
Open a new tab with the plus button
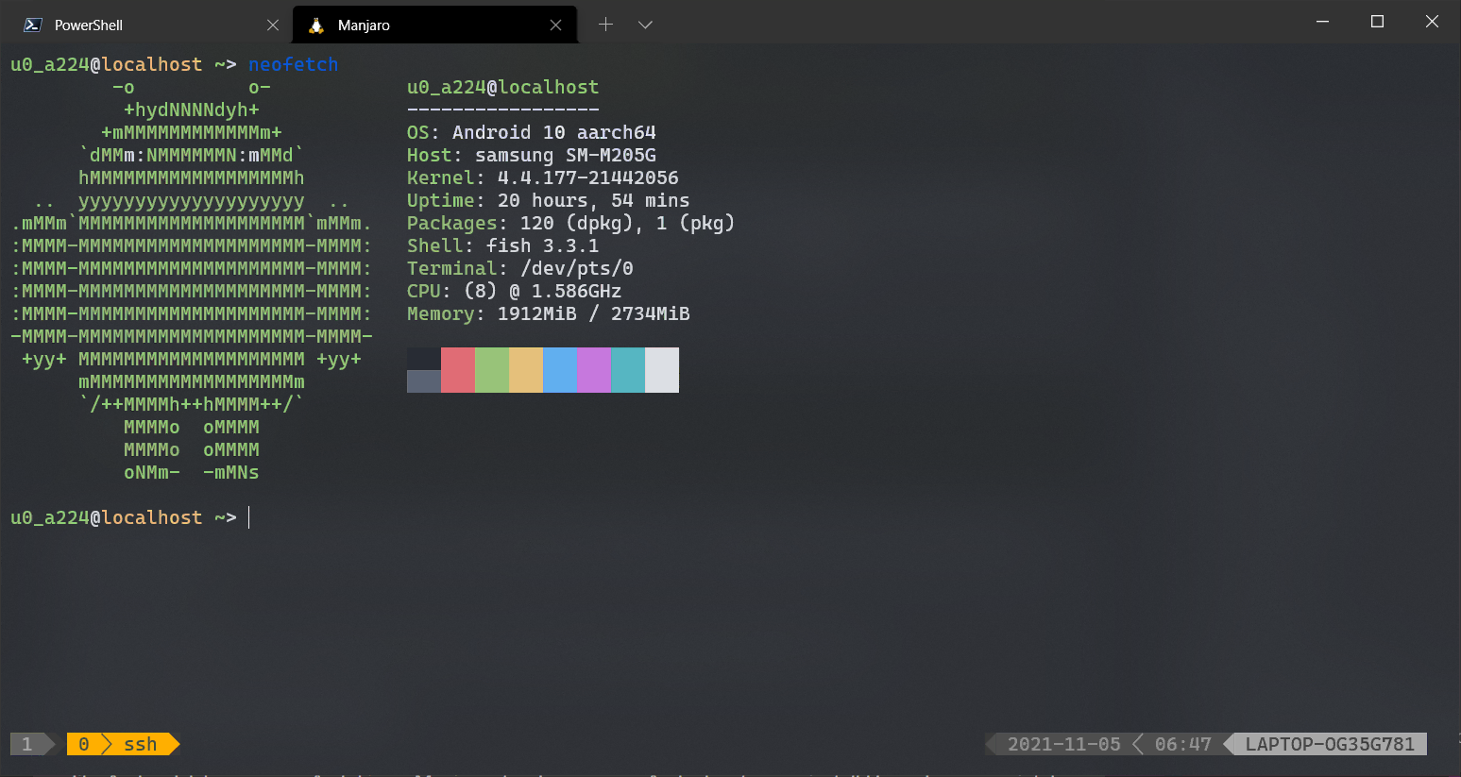tap(606, 25)
